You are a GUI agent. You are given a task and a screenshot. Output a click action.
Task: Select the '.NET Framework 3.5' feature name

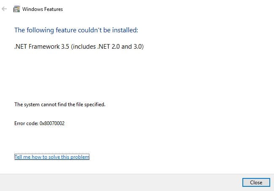coord(42,47)
